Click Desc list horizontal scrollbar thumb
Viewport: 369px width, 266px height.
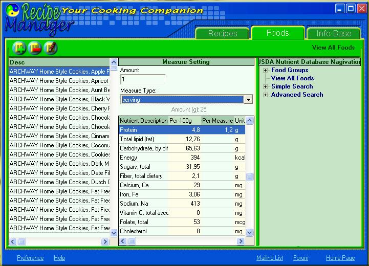coord(21,241)
